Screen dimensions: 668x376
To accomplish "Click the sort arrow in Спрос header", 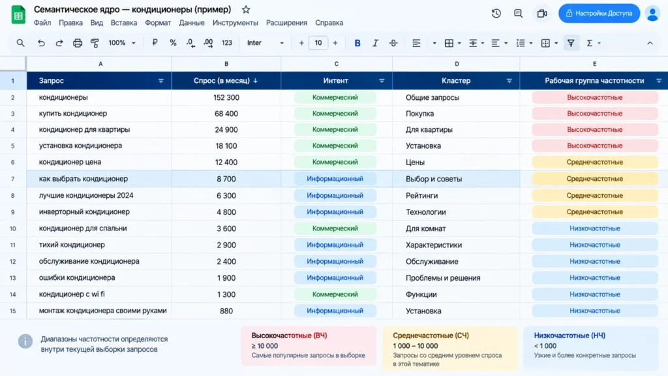I will (x=255, y=80).
